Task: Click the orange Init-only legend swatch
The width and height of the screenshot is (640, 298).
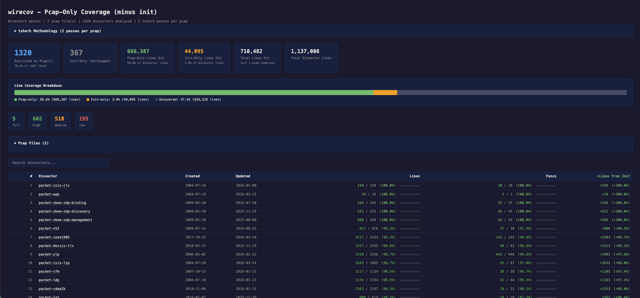Action: pyautogui.click(x=88, y=100)
